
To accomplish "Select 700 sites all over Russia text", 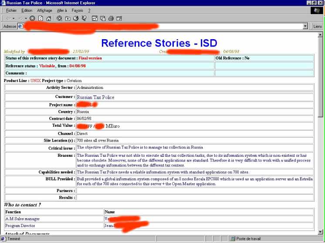I will point(98,141).
